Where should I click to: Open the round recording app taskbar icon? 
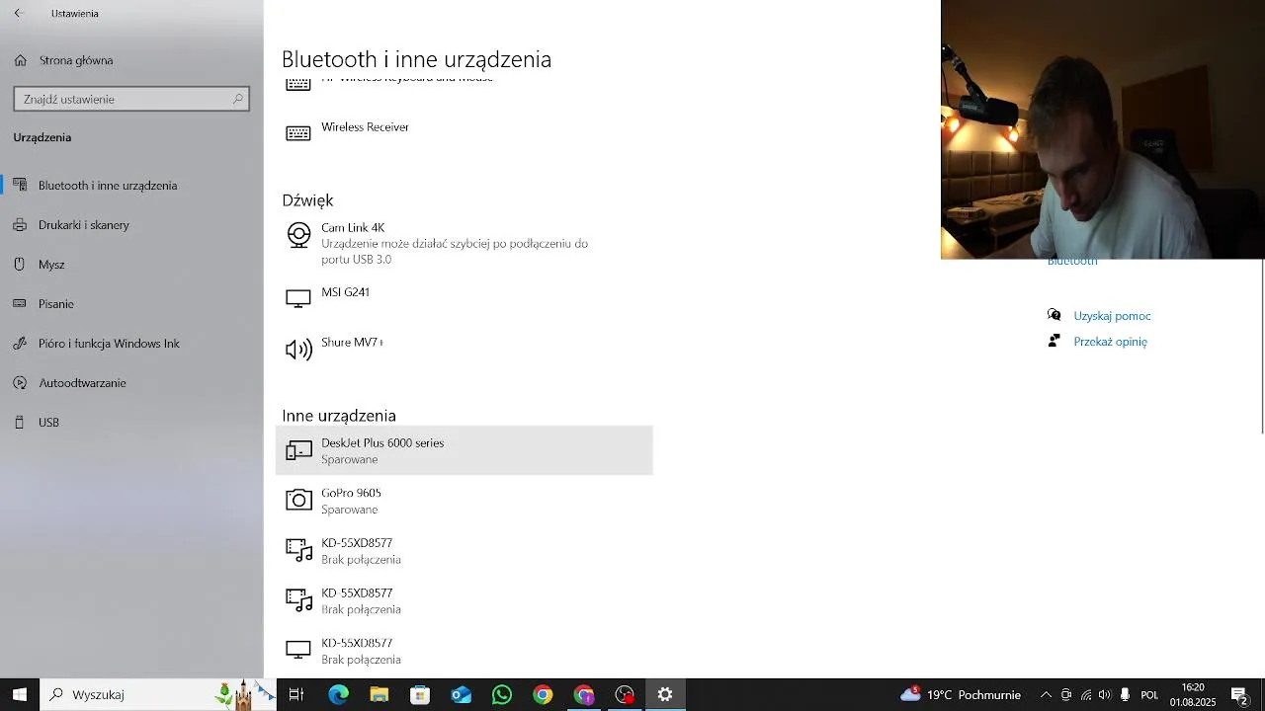point(625,695)
